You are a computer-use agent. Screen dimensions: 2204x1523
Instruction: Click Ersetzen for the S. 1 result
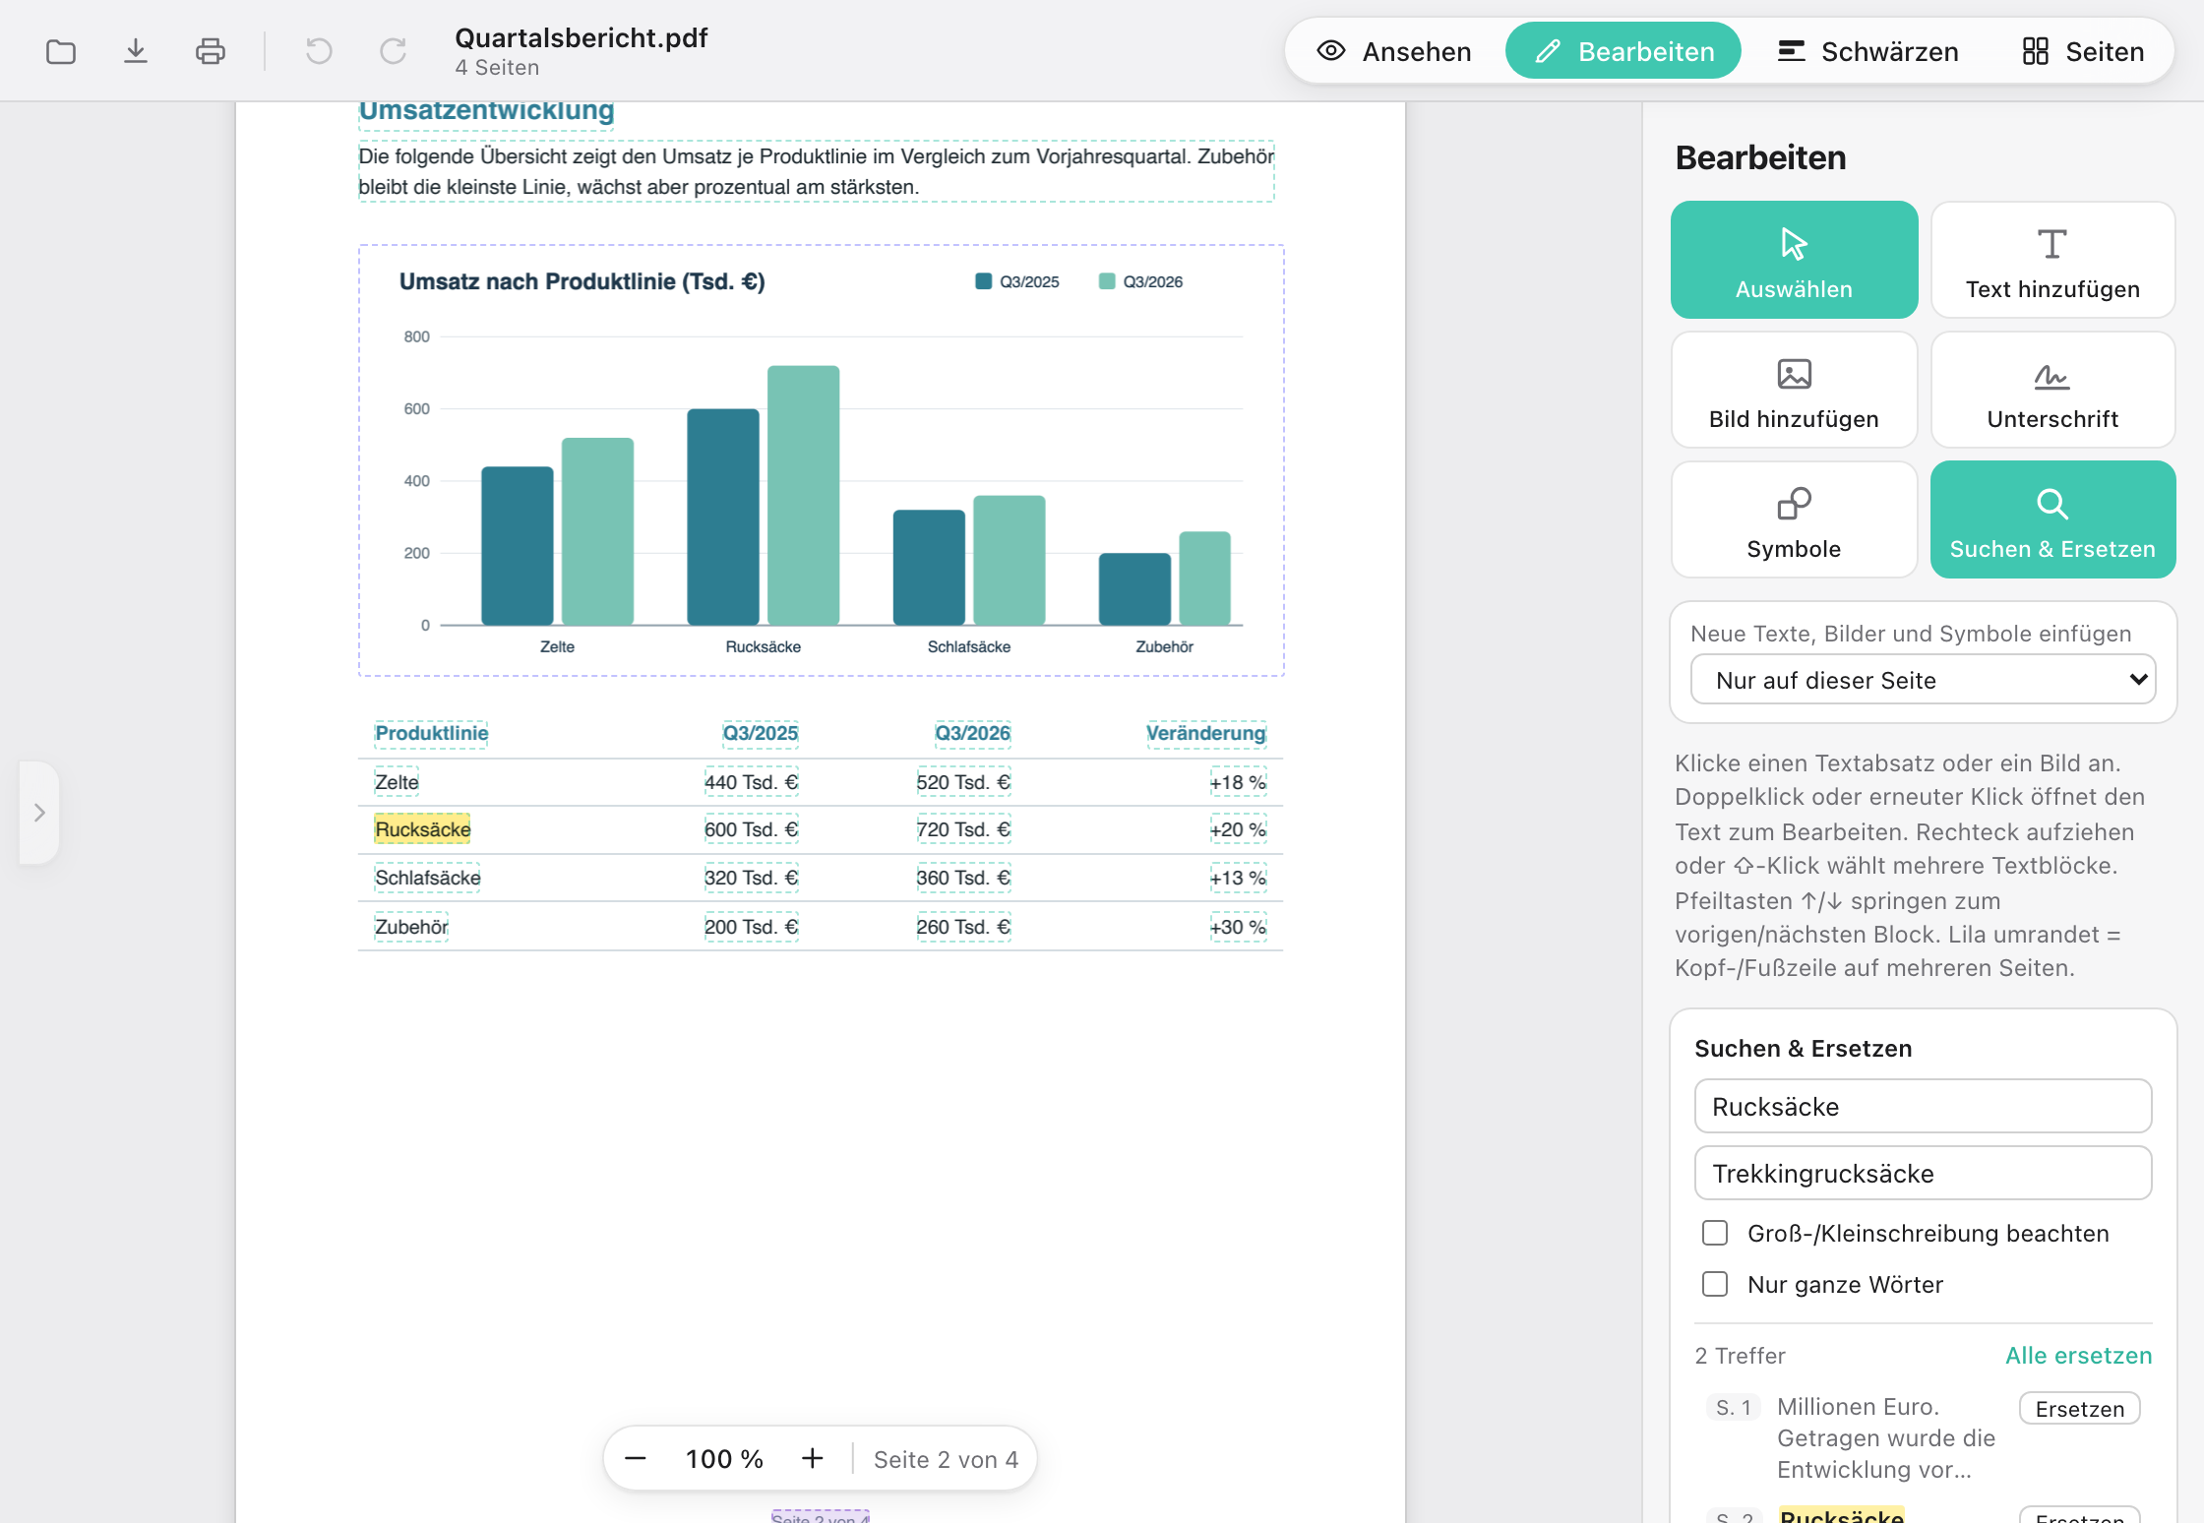[2079, 1409]
